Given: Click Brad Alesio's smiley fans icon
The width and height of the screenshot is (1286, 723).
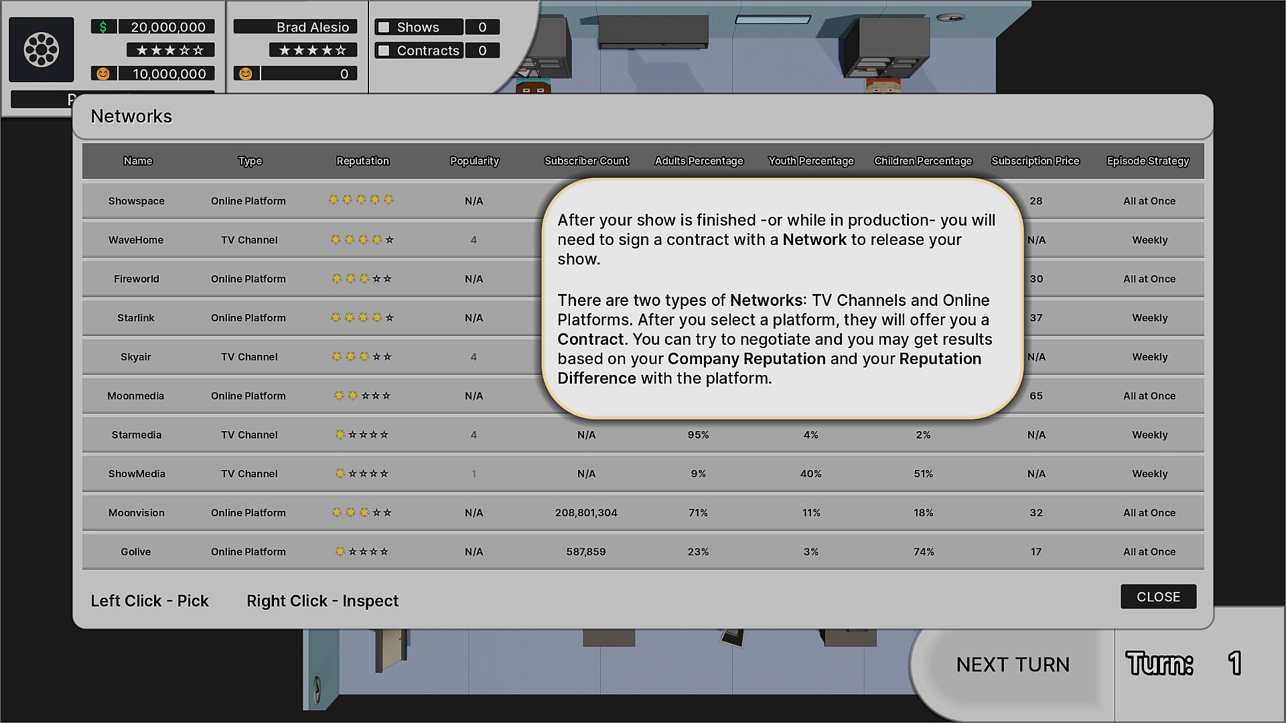Looking at the screenshot, I should tap(246, 74).
